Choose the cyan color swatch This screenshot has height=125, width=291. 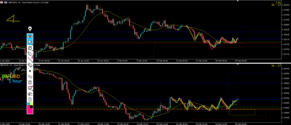coord(28,104)
